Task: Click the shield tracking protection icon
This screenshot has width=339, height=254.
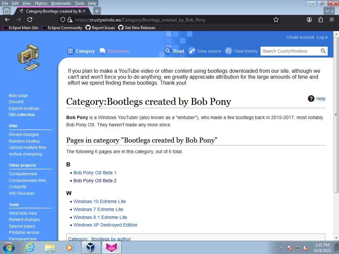Action: (63, 20)
